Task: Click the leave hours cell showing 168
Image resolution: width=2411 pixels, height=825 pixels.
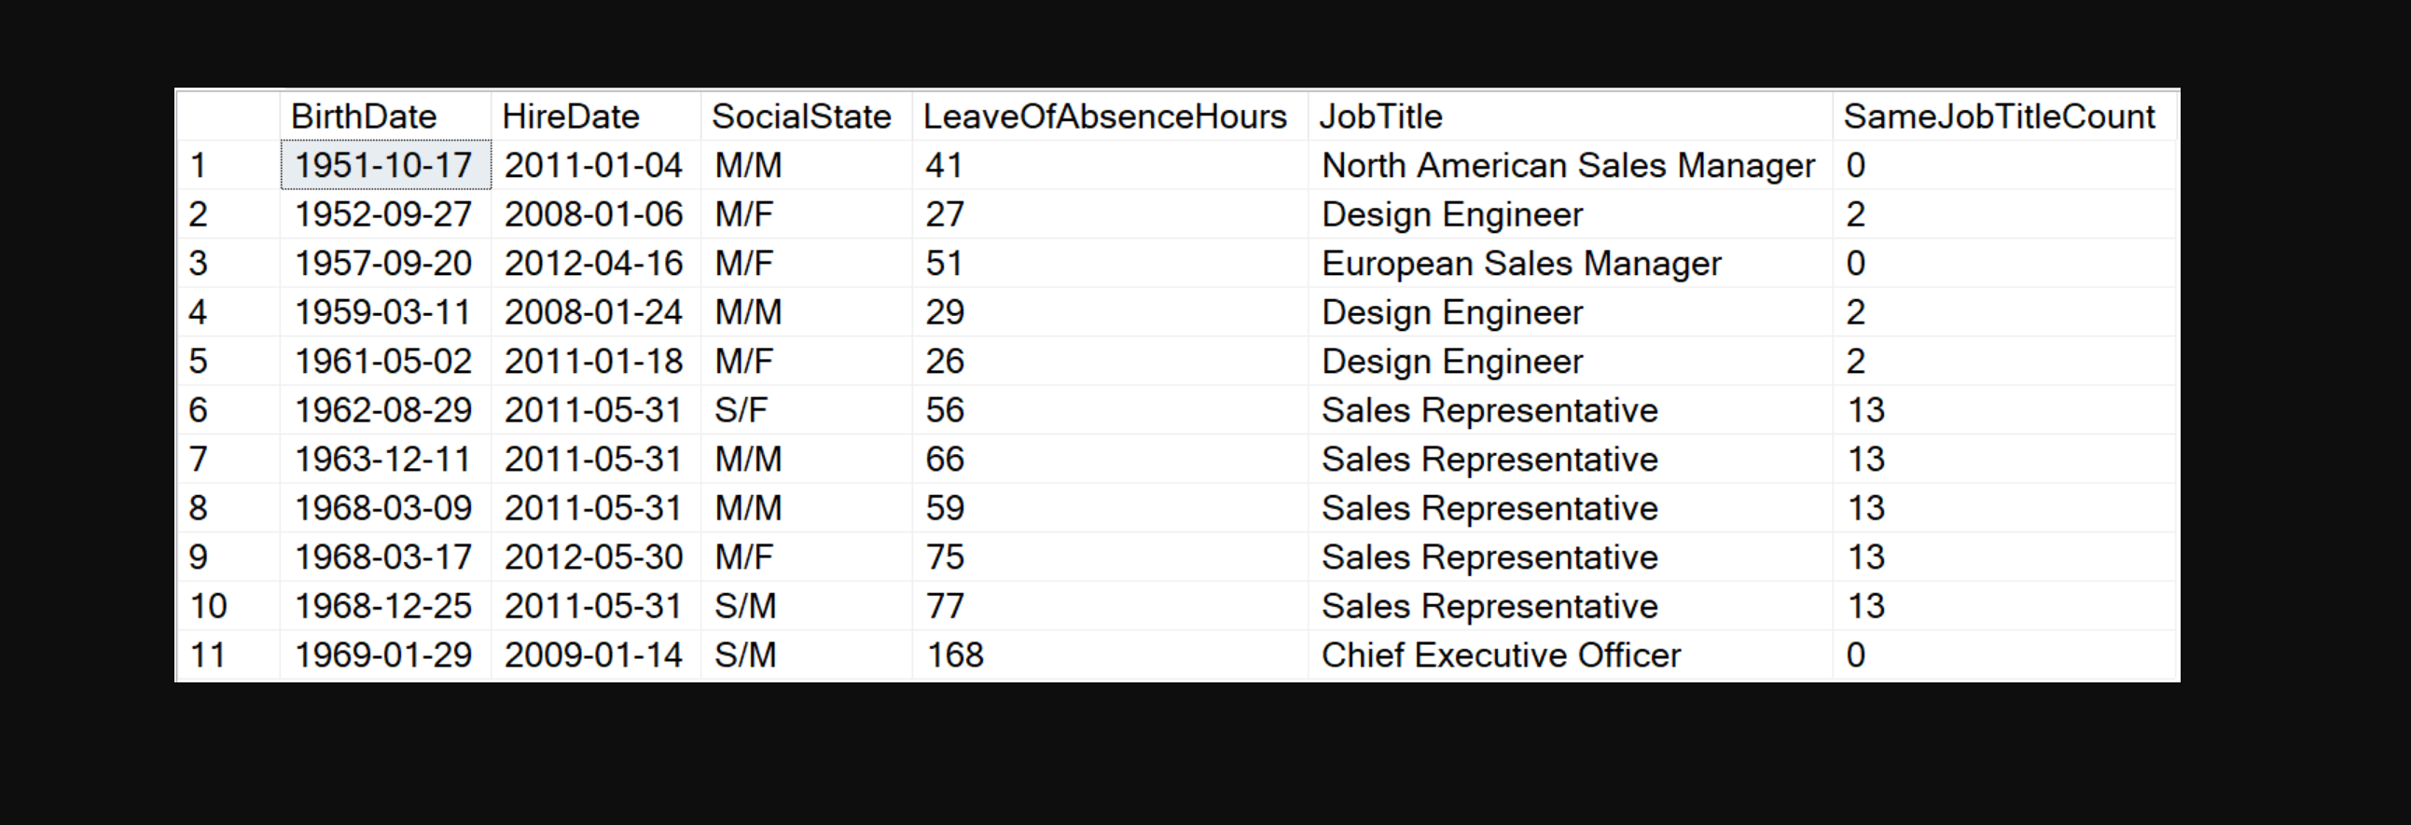Action: tap(1110, 654)
